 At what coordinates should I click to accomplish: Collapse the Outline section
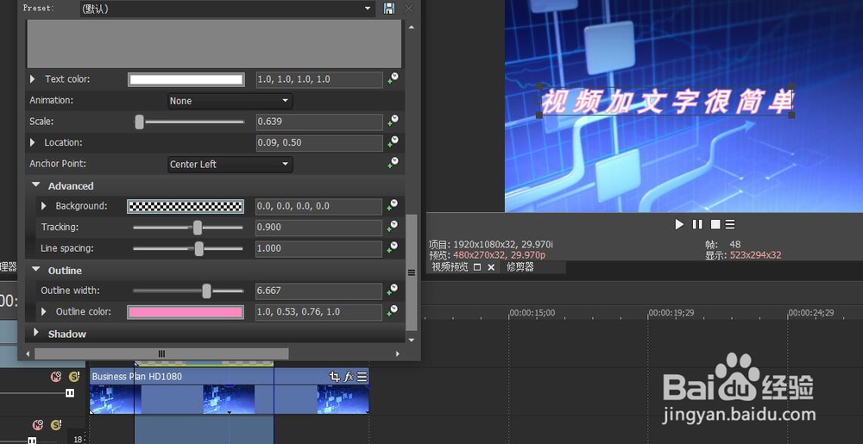coord(35,270)
